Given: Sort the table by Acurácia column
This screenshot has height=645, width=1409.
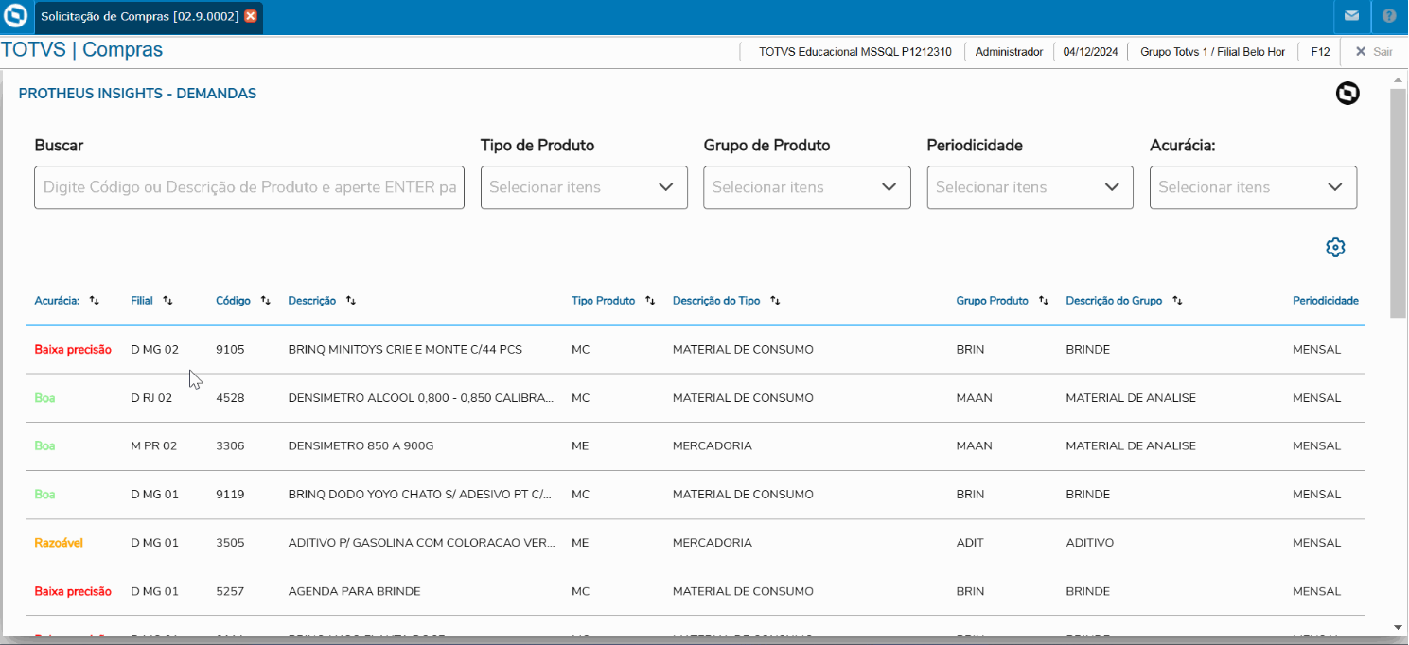Looking at the screenshot, I should coord(94,301).
